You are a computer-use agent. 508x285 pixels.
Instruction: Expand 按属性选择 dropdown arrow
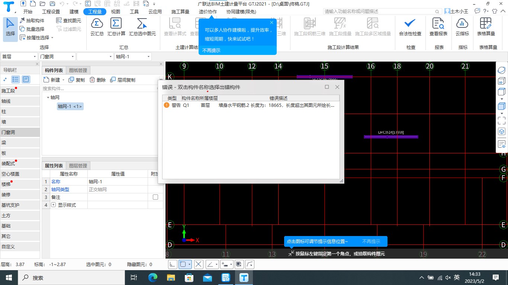pos(52,38)
